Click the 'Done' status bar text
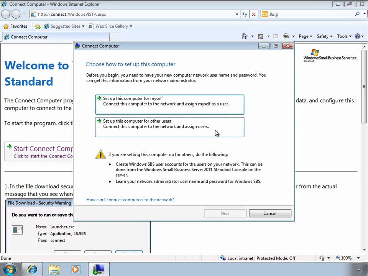The image size is (368, 276). (x=6, y=258)
